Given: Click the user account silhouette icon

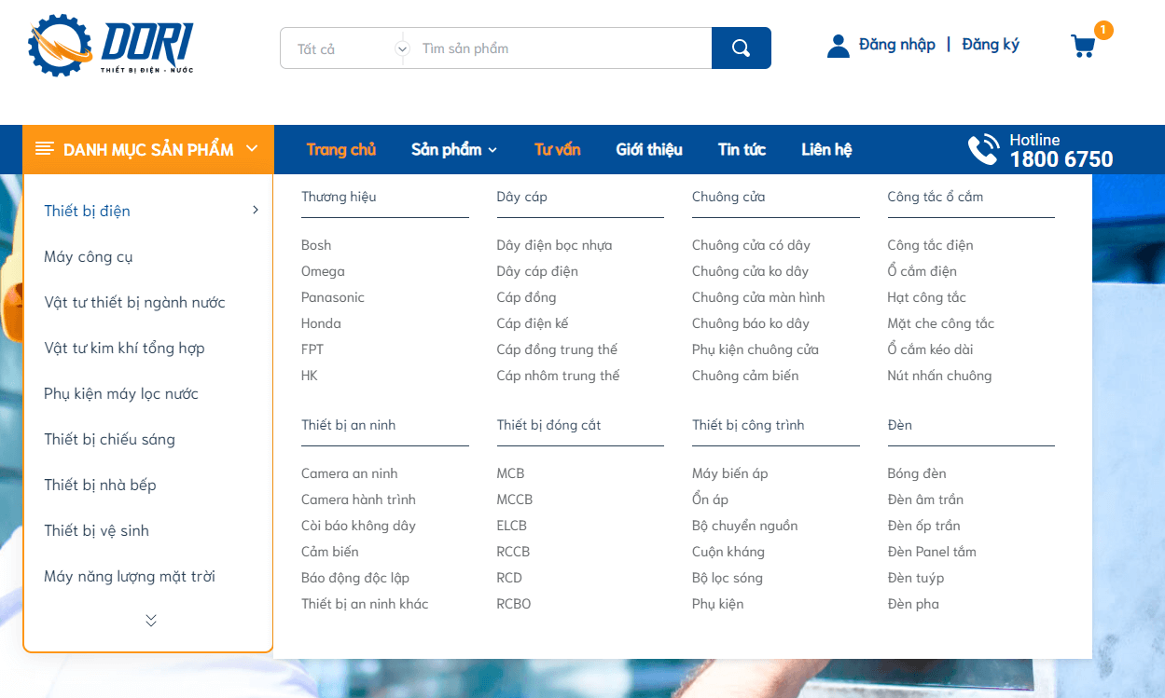Looking at the screenshot, I should pos(839,46).
